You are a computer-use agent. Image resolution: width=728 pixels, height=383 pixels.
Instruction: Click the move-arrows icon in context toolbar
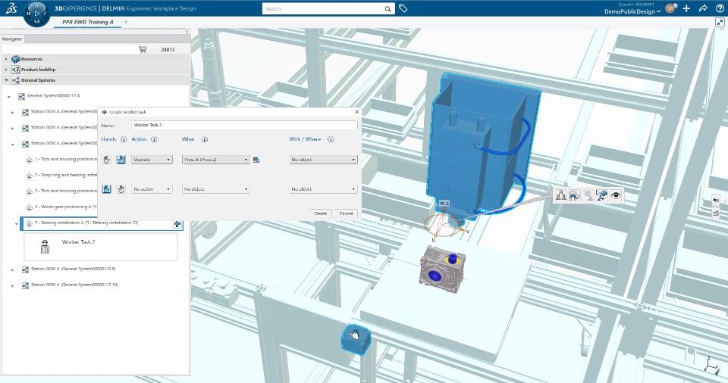602,196
